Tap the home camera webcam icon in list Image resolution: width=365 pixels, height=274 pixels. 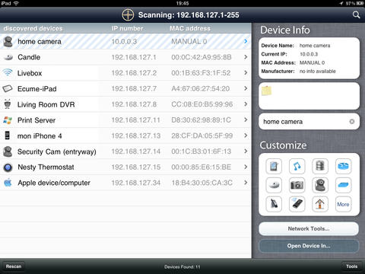[x=8, y=42]
